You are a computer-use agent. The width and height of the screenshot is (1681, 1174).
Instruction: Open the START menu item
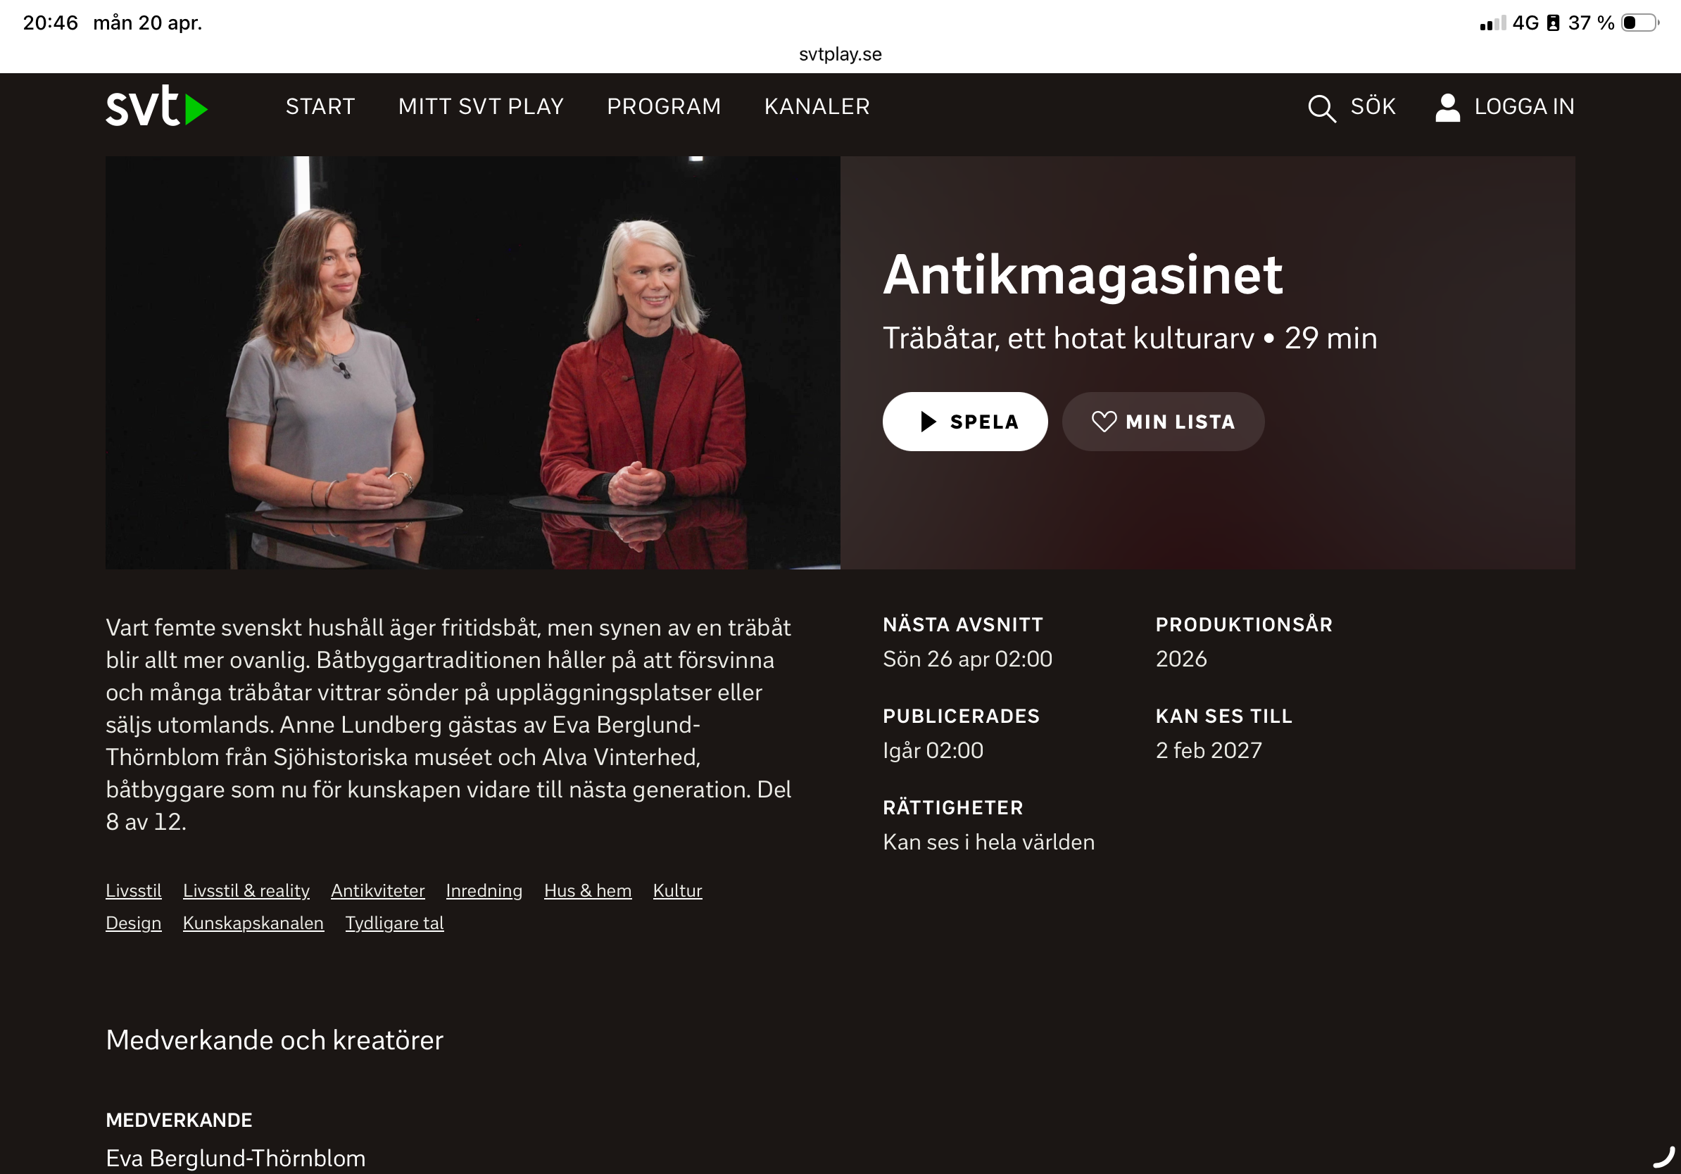click(320, 107)
